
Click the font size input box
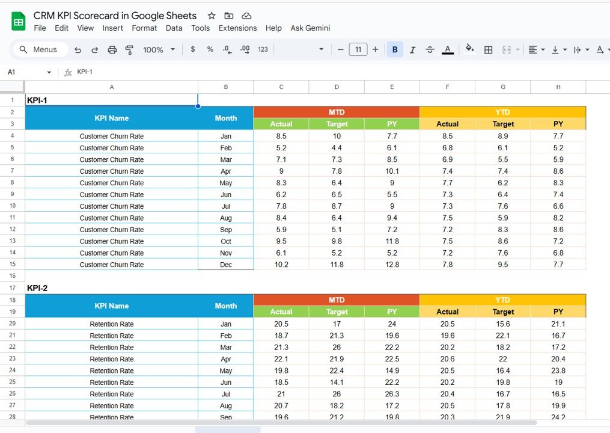358,50
